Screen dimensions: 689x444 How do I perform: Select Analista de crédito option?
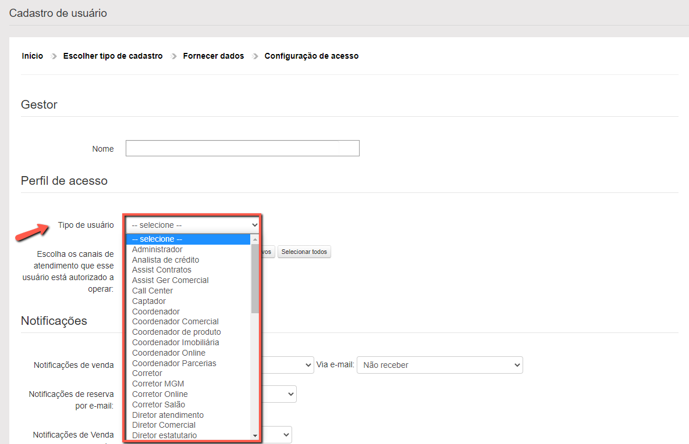point(165,260)
